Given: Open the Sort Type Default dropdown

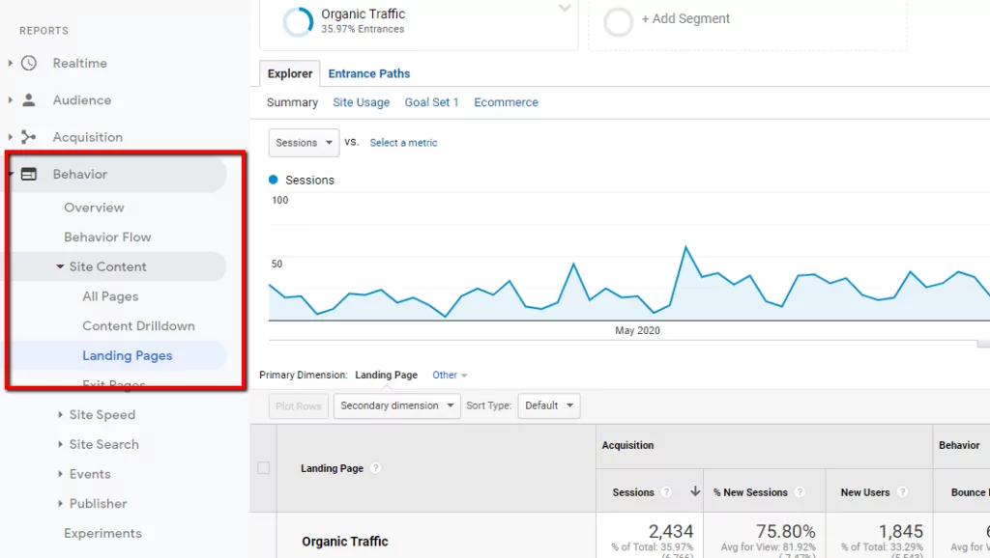Looking at the screenshot, I should pos(549,405).
